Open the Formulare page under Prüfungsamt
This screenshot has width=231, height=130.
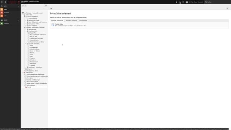[x=30, y=78]
